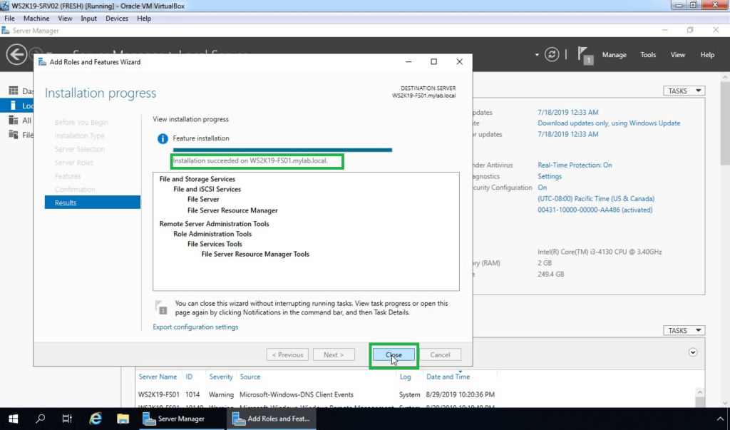Open VirtualBox Help menu
Screen dimensions: 730x430
click(144, 18)
